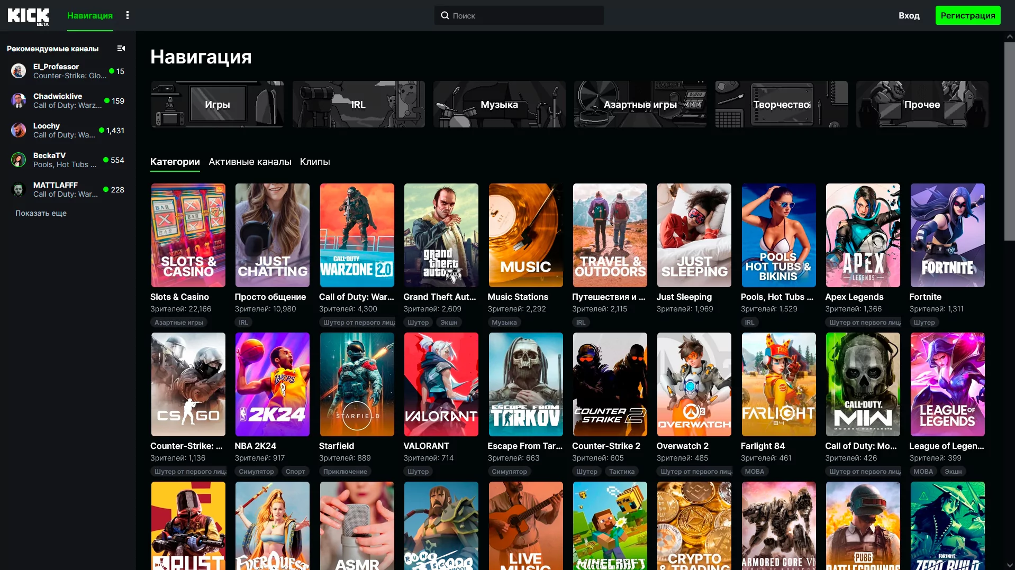Image resolution: width=1015 pixels, height=570 pixels.
Task: Click the MOBA tag under Farlight 84
Action: pos(755,471)
